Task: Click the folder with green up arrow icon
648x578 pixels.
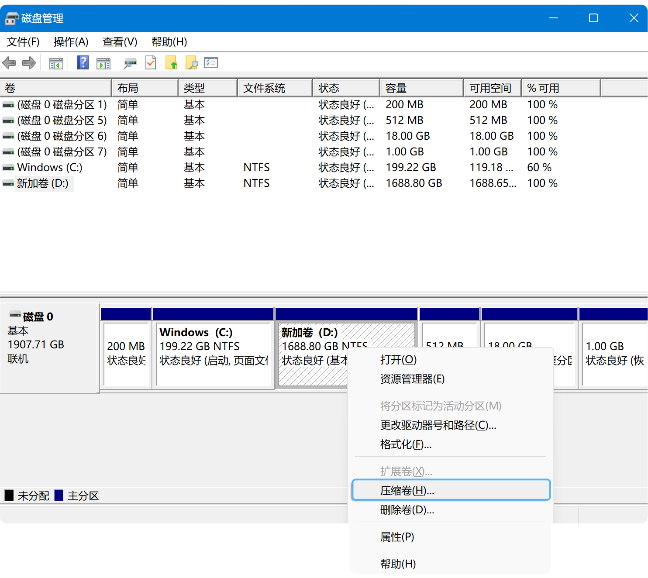Action: pos(171,63)
